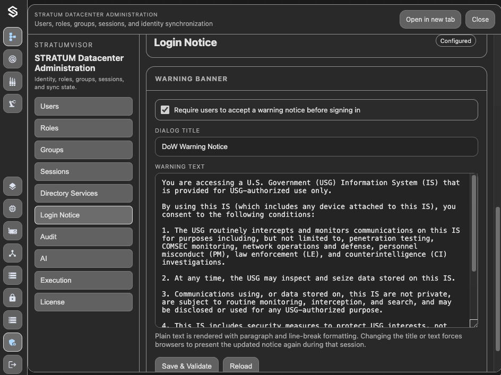This screenshot has height=375, width=501.
Task: Select the Sessions section
Action: [83, 171]
